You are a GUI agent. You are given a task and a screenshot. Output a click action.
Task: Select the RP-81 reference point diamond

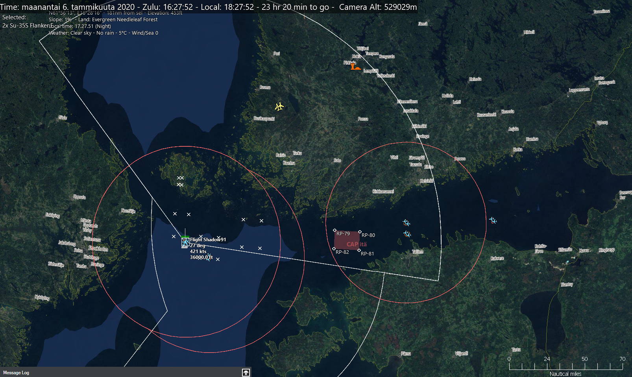pyautogui.click(x=359, y=251)
